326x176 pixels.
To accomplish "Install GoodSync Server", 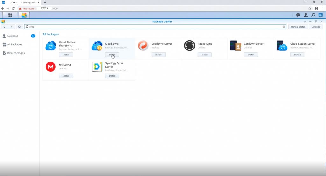I will 158,55.
